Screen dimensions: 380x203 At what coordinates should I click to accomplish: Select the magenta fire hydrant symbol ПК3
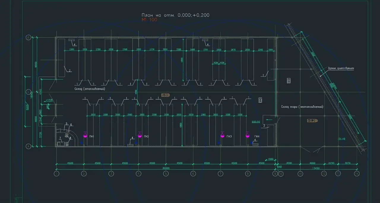pos(222,136)
